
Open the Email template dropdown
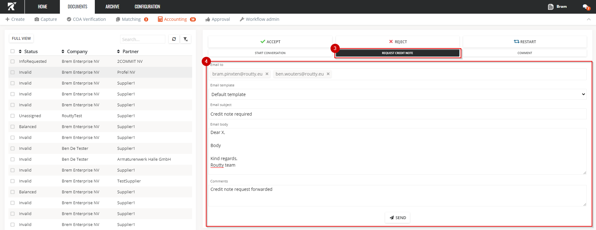click(397, 94)
